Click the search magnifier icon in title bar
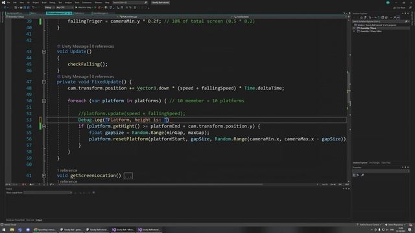This screenshot has width=415, height=233. (x=145, y=3)
